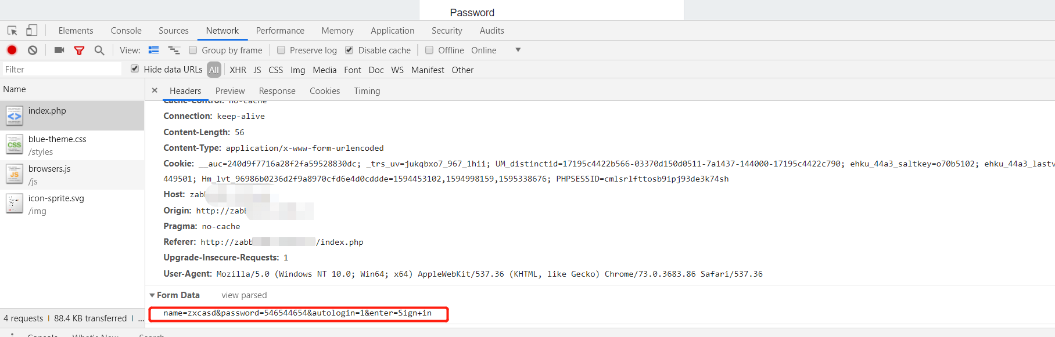
Task: Enable the Preserve log checkbox
Action: click(x=281, y=50)
